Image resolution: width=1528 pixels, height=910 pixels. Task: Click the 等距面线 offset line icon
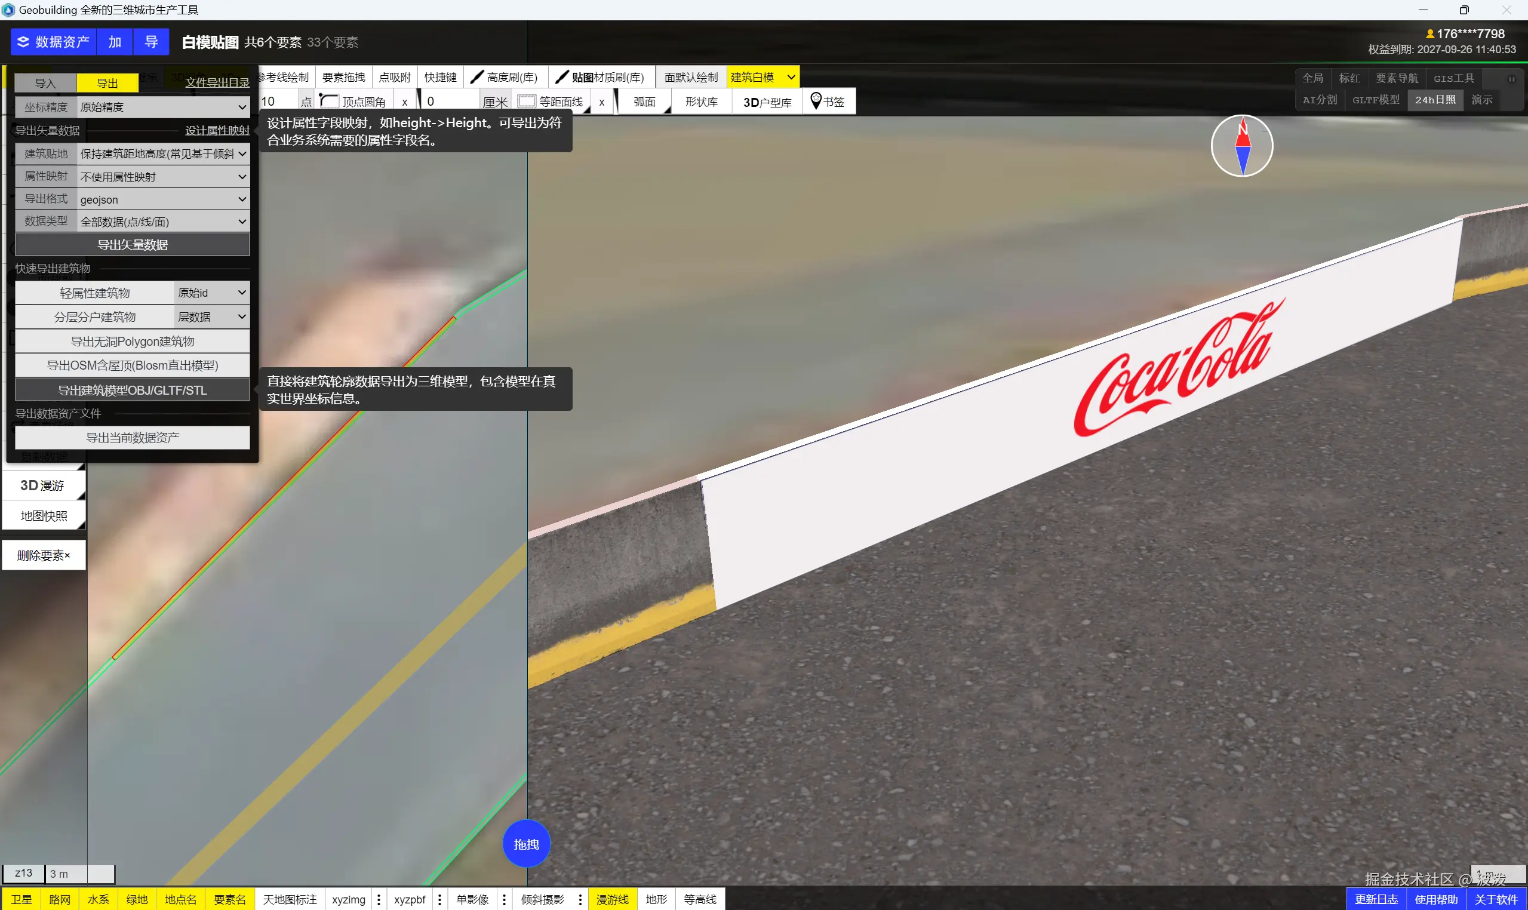527,101
